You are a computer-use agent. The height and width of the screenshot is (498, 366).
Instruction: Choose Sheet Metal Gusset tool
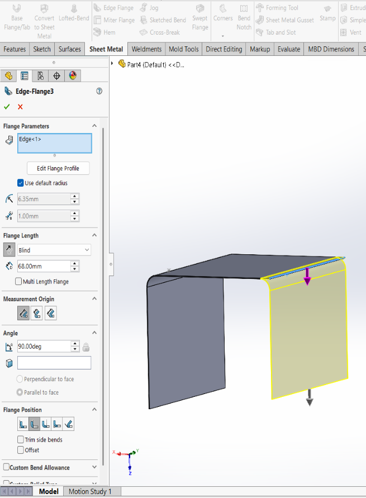(285, 20)
